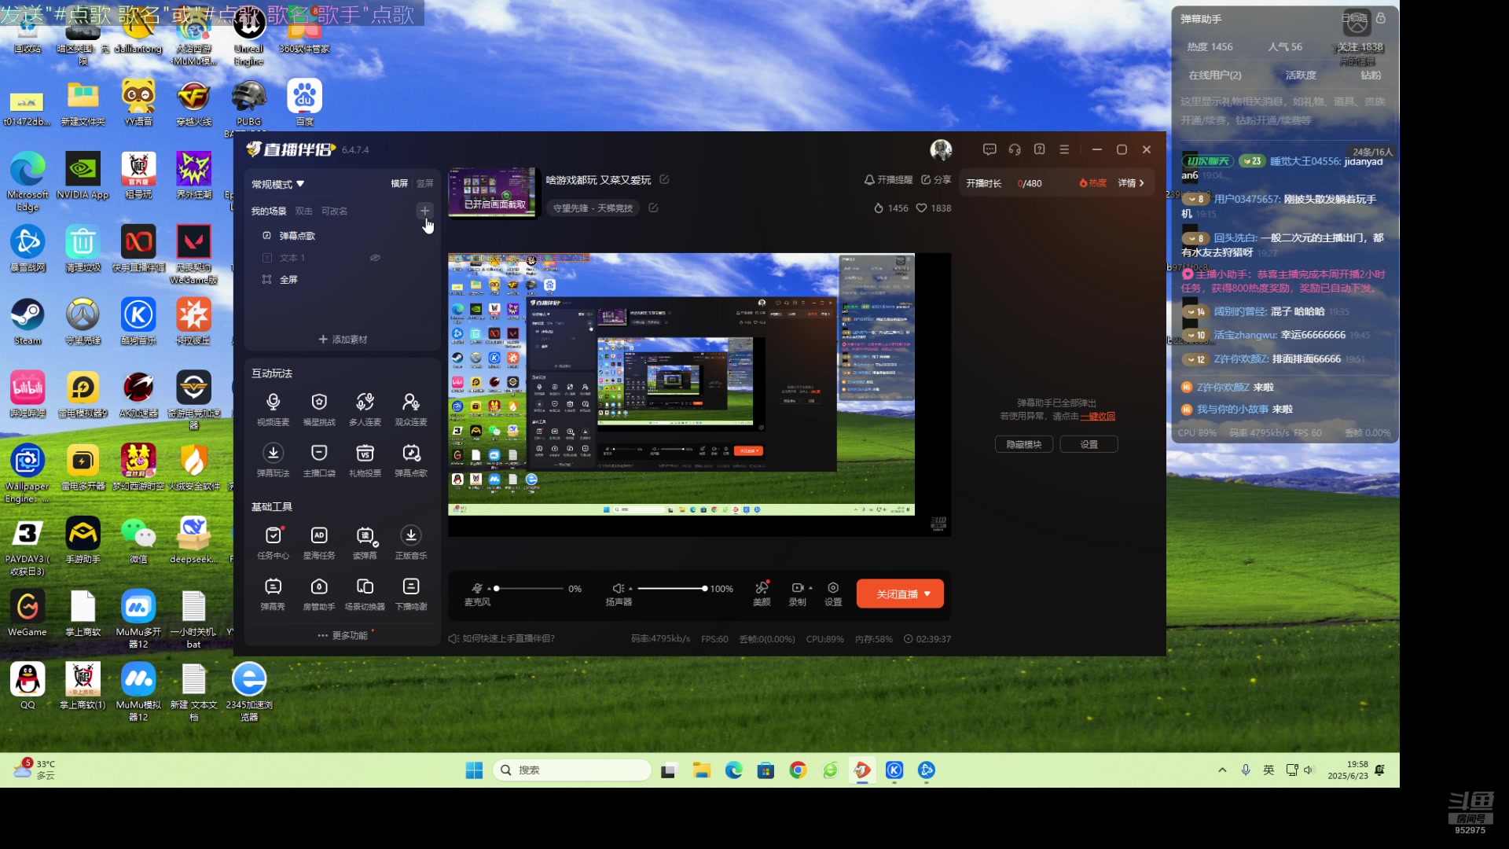Open the 读弹幕 danmaku reader tool
The width and height of the screenshot is (1509, 849).
365,543
